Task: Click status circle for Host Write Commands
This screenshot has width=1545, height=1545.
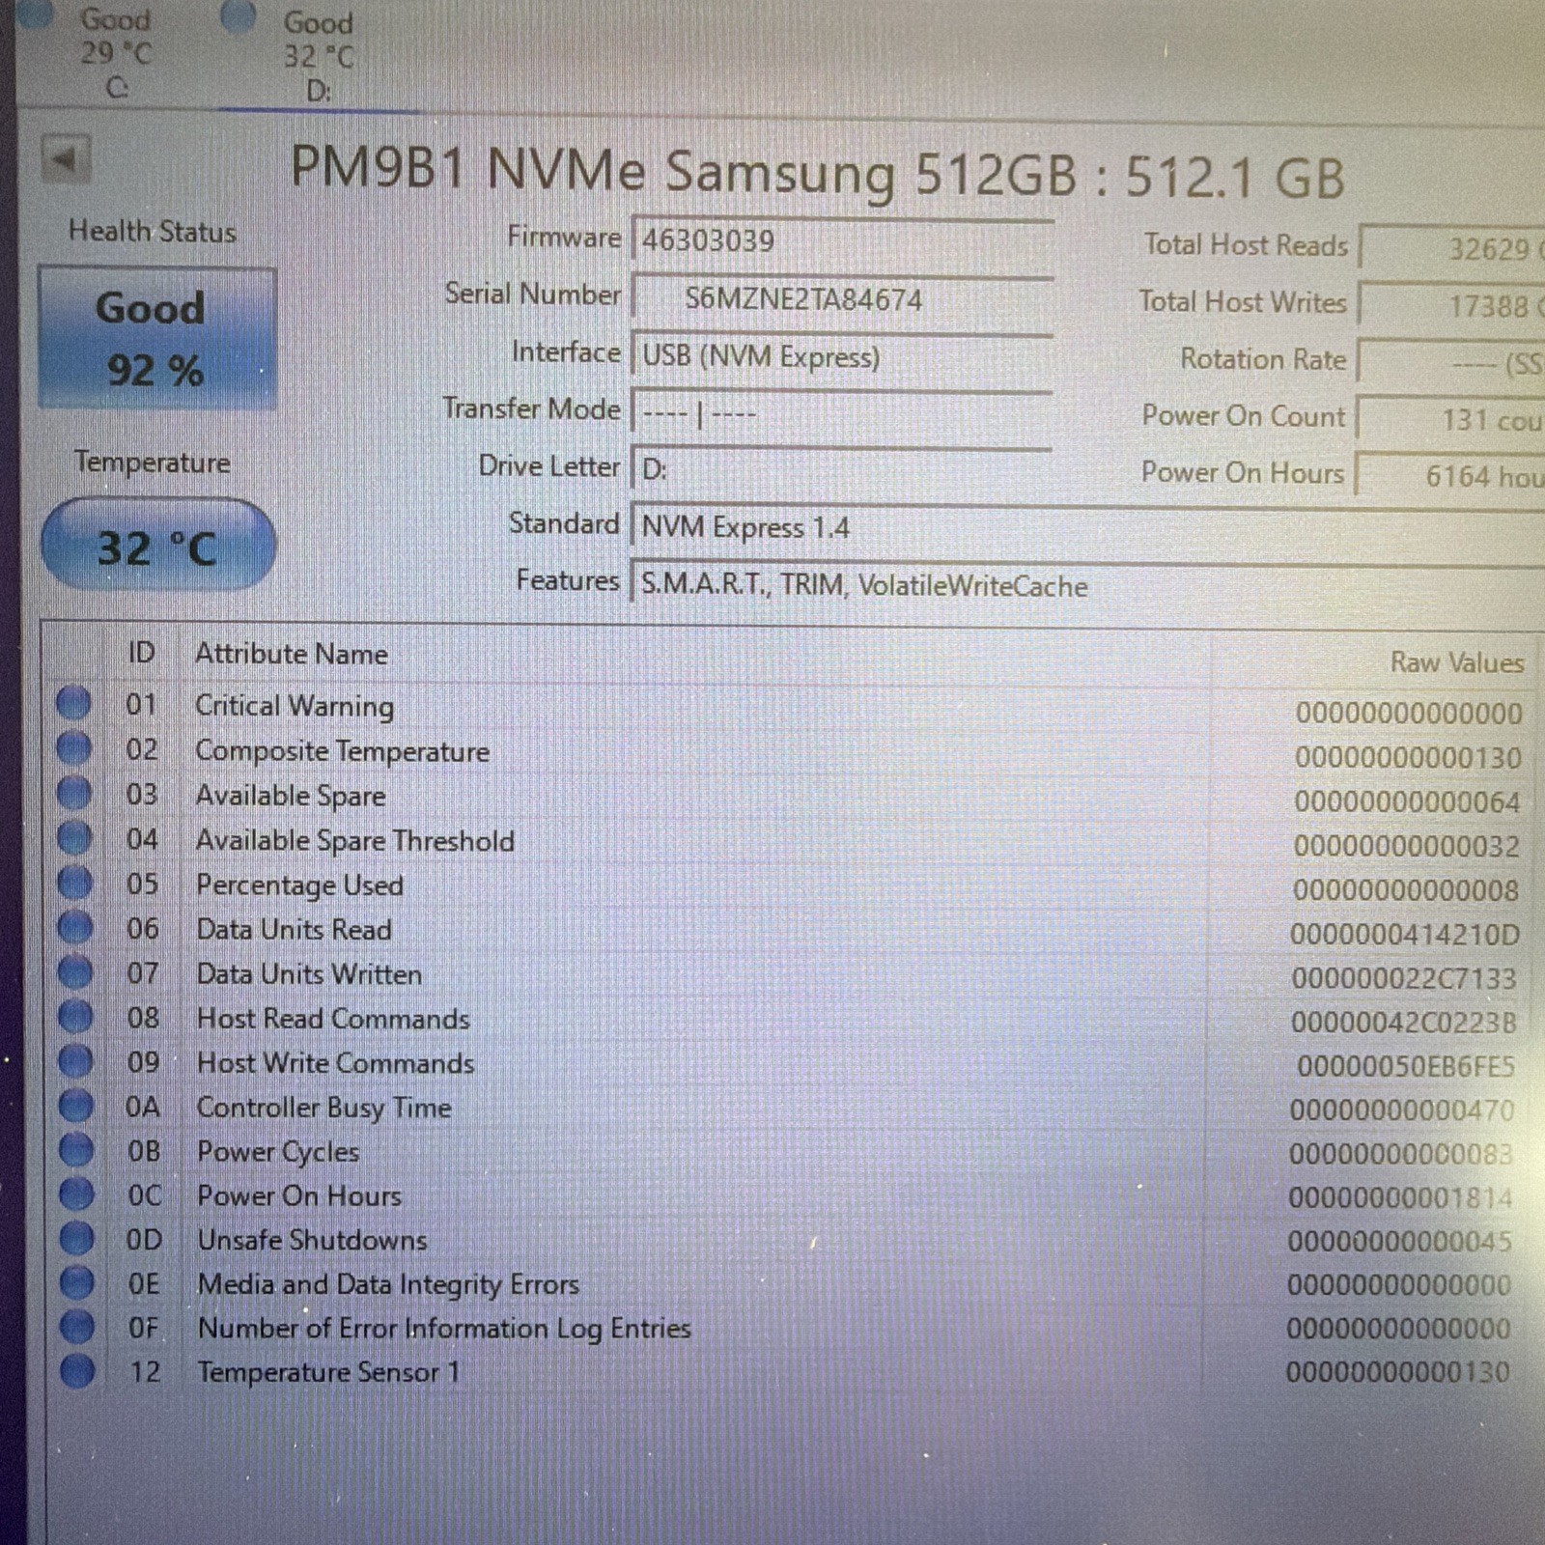Action: tap(75, 1060)
